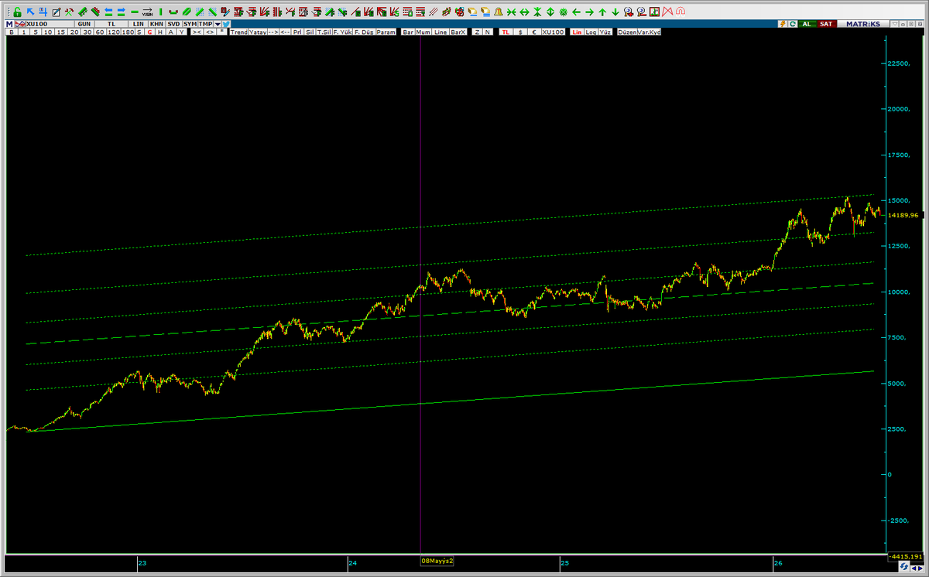
Task: Enable the Lin linear scale mode
Action: pos(577,32)
